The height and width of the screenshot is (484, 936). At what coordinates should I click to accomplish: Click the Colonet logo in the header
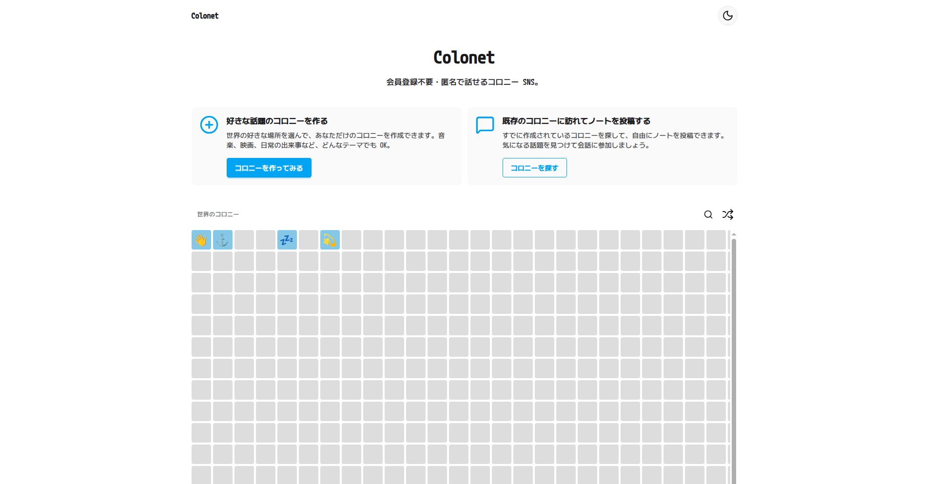coord(204,16)
